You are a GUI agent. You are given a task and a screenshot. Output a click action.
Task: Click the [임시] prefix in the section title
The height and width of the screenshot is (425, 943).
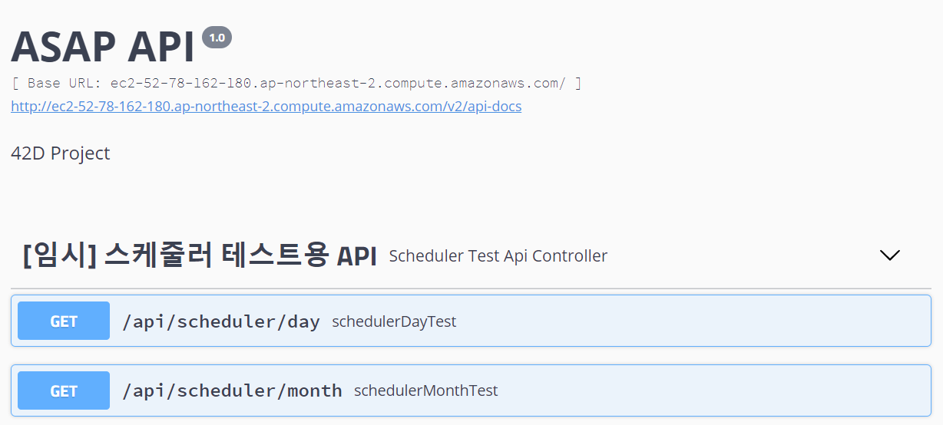[x=60, y=255]
